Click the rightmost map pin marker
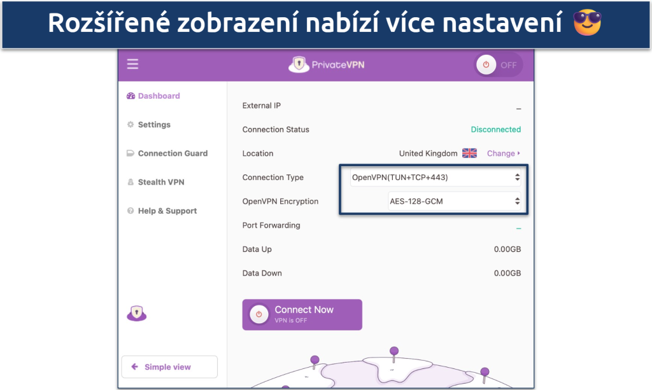Screen dimensions: 652x390 coord(485,372)
